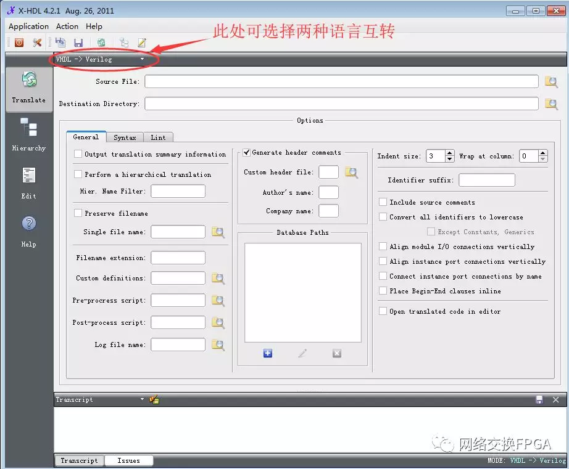Browse for Pre-process script
569x469 pixels.
point(218,301)
